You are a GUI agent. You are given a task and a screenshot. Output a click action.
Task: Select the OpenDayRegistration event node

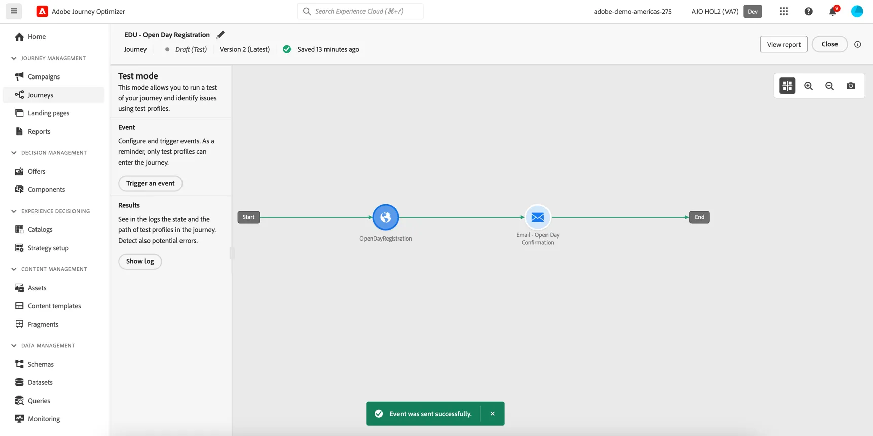pos(386,217)
